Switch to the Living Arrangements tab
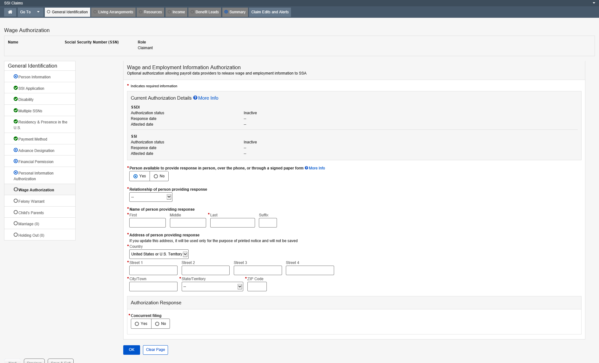This screenshot has height=363, width=599. [x=113, y=12]
